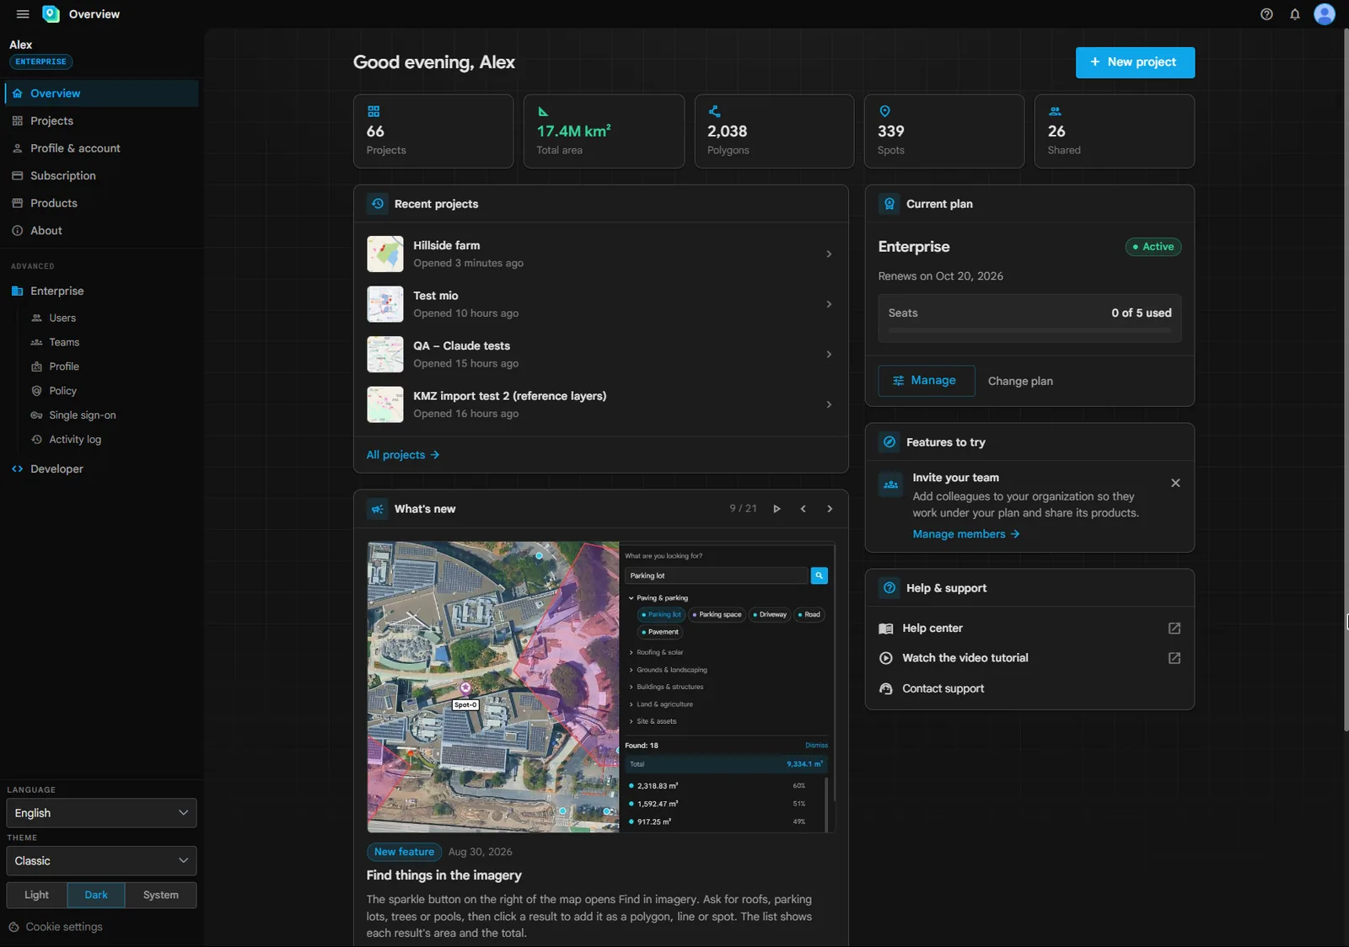The width and height of the screenshot is (1349, 947).
Task: Open the Test mio project chevron
Action: [x=829, y=304]
